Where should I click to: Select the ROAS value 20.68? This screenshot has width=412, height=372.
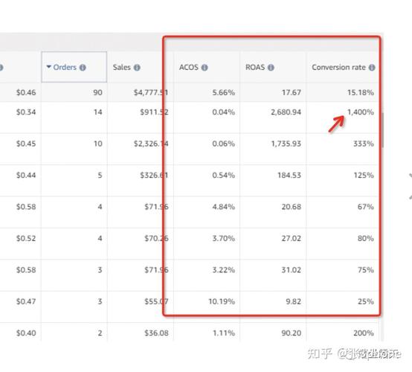pyautogui.click(x=292, y=207)
